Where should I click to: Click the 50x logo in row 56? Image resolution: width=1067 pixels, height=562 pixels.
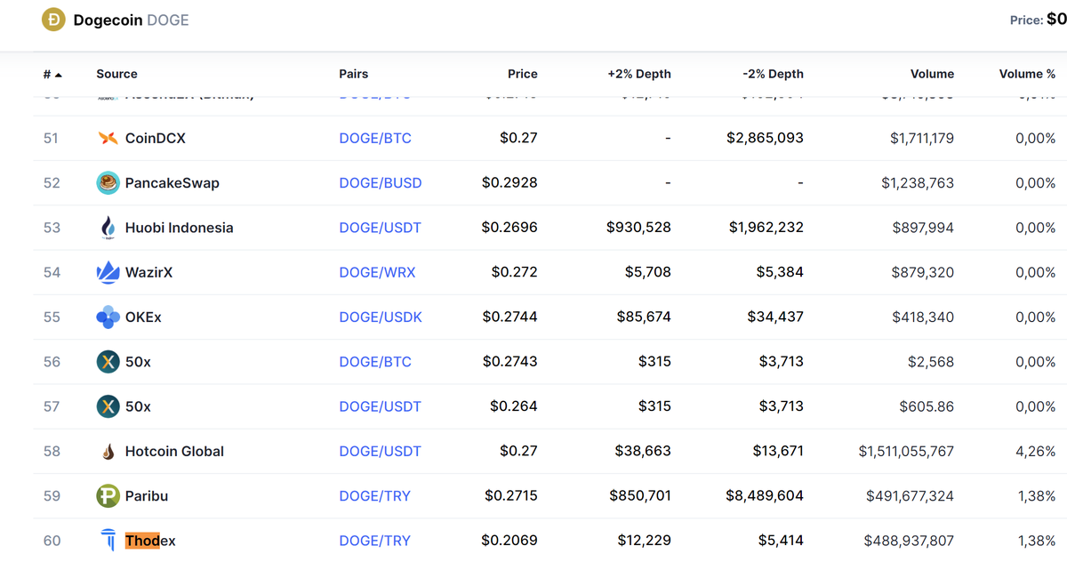108,361
